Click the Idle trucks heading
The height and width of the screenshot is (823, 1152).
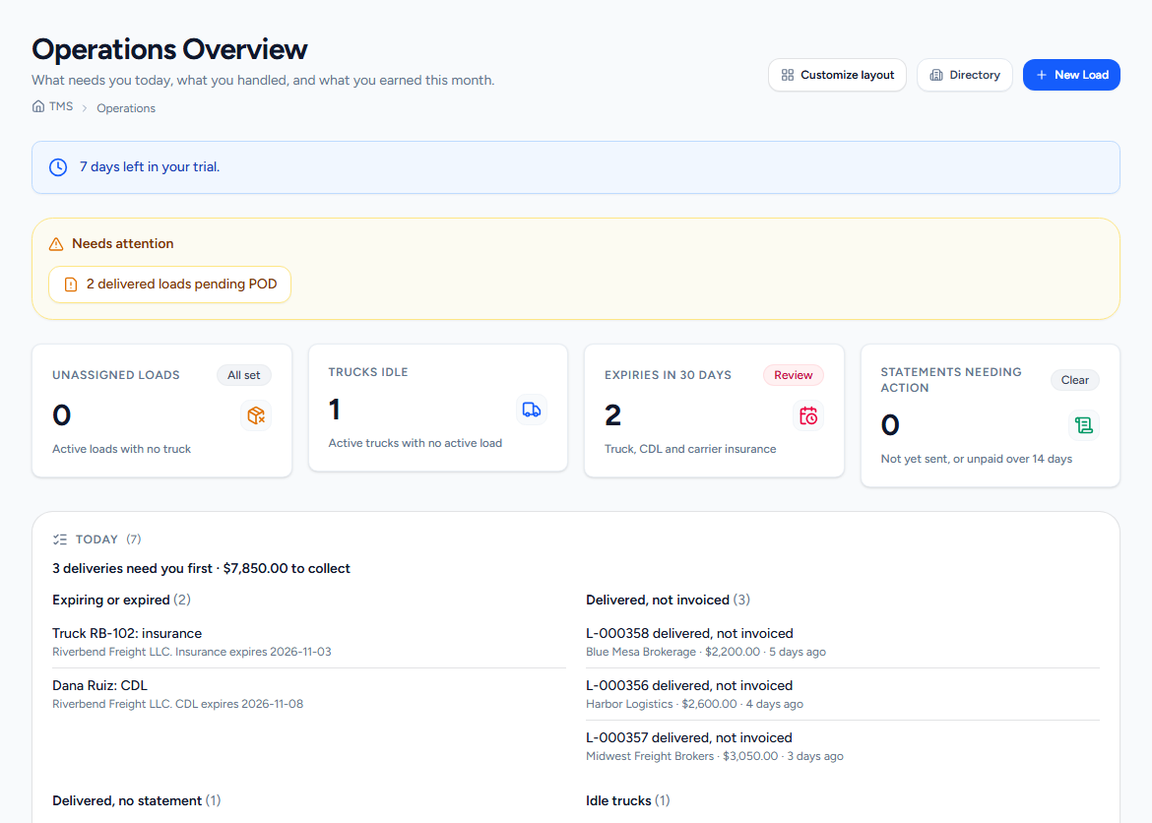(618, 800)
